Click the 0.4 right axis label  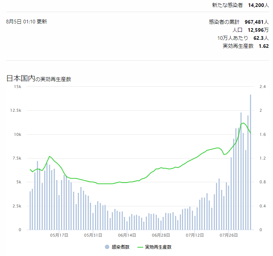[x=262, y=206]
